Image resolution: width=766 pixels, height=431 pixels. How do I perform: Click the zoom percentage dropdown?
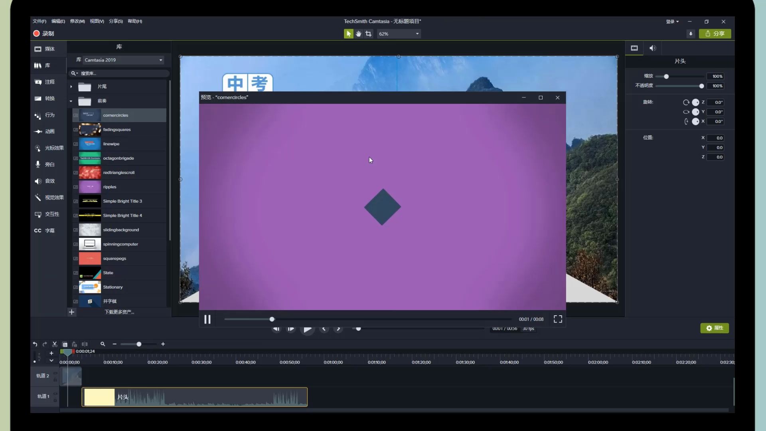click(398, 34)
